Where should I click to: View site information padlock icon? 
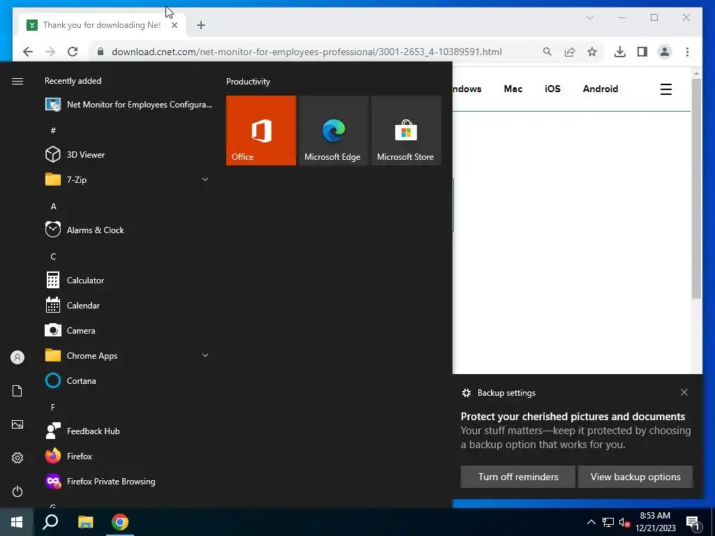(x=101, y=52)
